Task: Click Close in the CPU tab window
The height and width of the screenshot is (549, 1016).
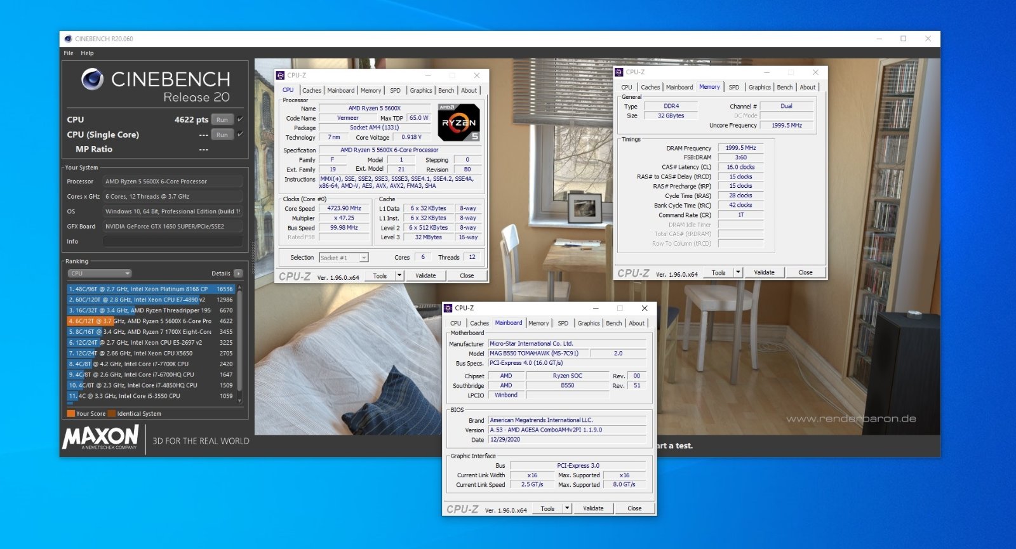Action: [467, 275]
